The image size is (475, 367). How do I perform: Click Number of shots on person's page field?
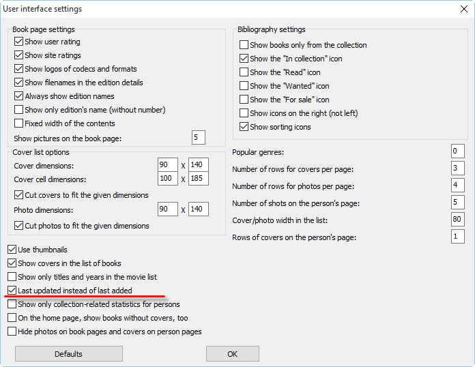click(458, 203)
